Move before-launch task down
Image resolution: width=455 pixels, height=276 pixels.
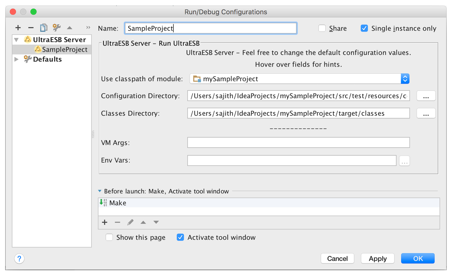156,222
